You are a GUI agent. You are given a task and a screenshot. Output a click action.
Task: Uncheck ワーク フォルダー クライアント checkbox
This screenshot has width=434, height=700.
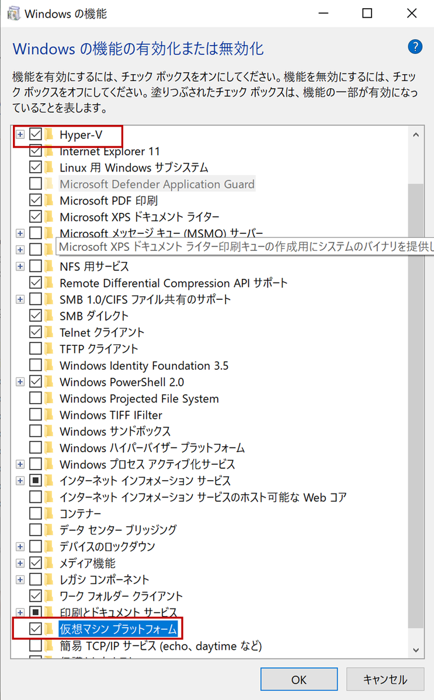pos(36,596)
